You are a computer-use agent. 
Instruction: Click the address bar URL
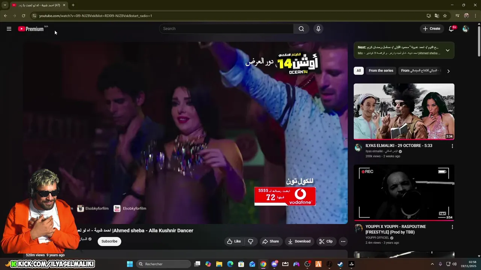95,16
